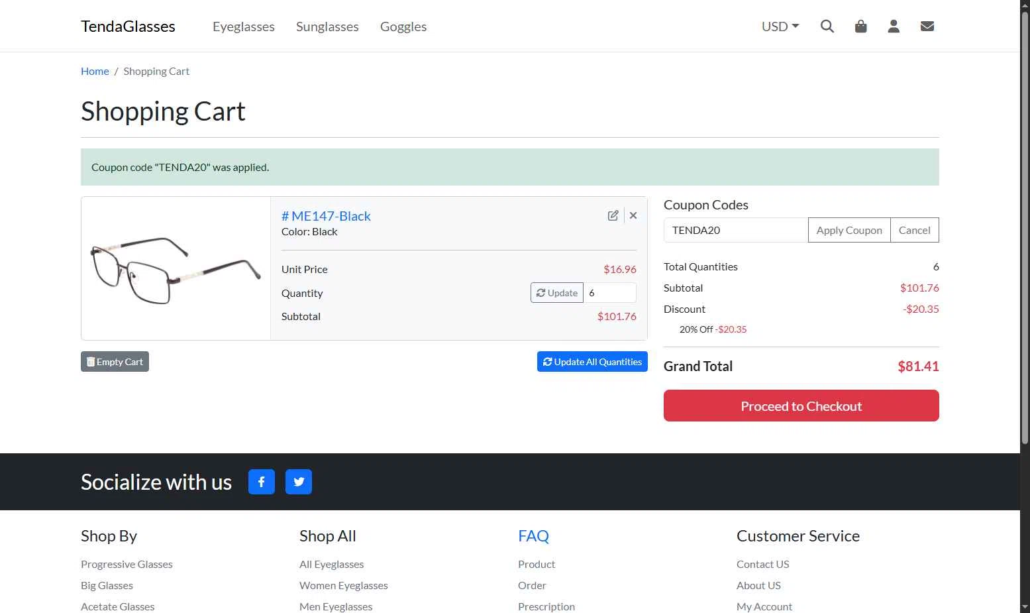Open Women Eyeglasses footer link

tap(343, 585)
